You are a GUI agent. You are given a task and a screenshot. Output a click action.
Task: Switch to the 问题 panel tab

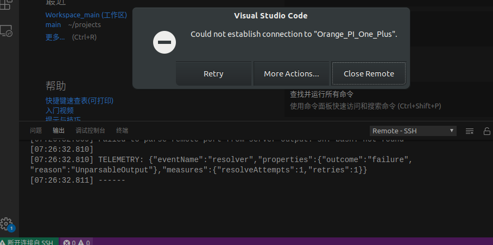coord(36,131)
